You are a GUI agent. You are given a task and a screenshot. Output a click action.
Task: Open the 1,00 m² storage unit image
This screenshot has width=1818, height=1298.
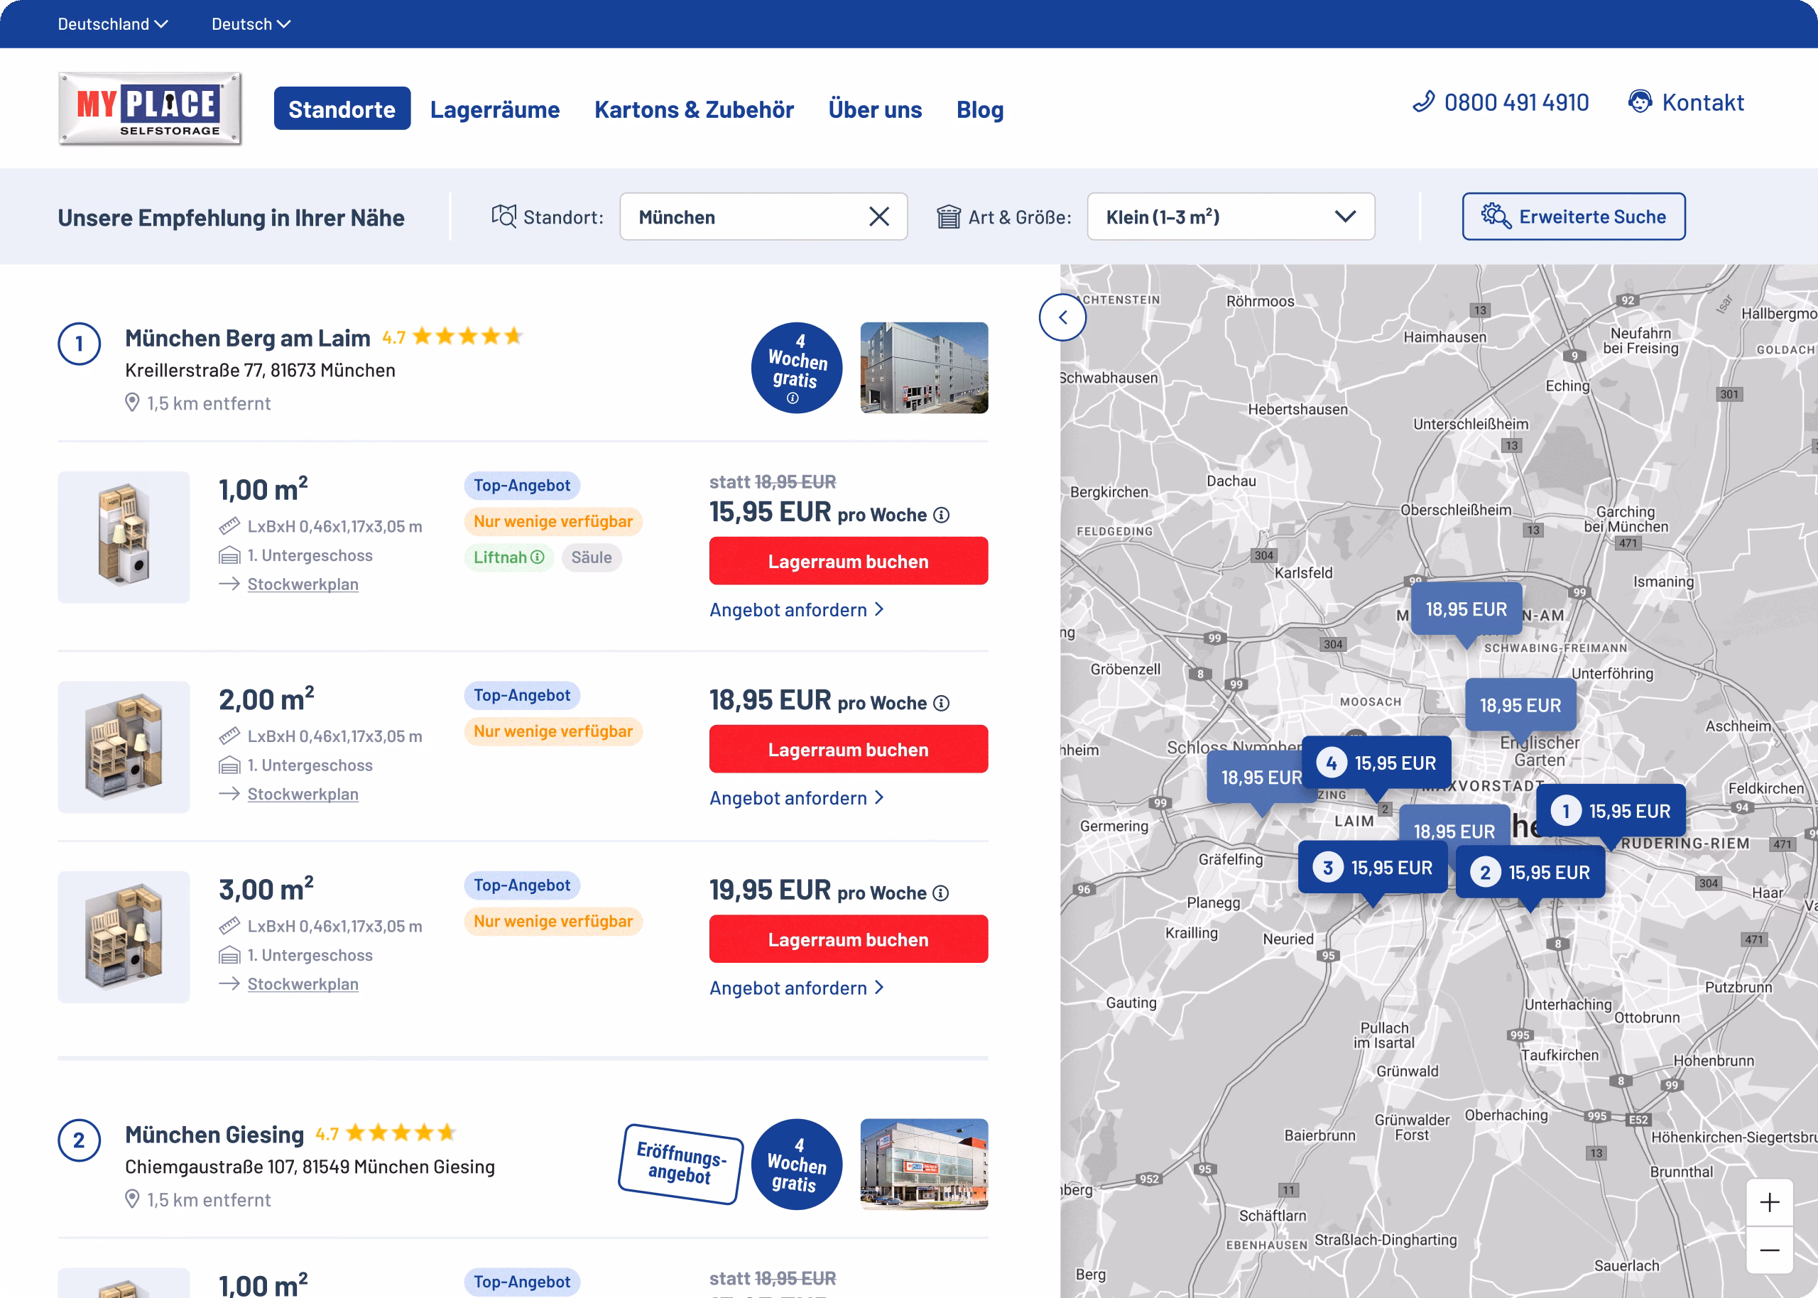coord(124,537)
